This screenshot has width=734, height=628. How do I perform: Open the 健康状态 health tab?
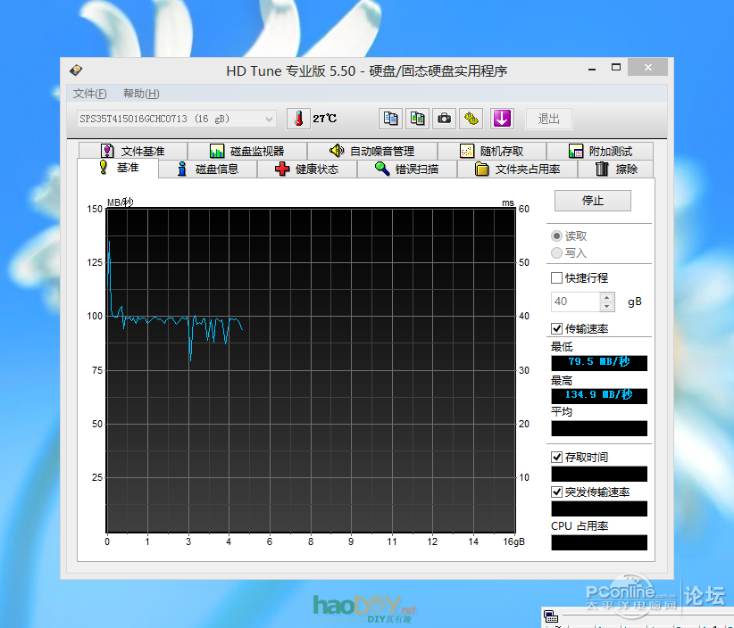click(307, 169)
